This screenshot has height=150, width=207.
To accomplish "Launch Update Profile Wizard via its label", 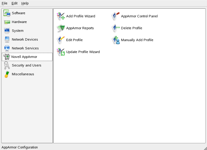I will 83,52.
